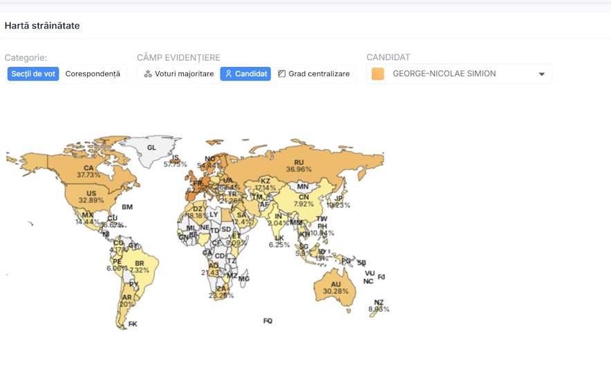The image size is (611, 366).
Task: Click Russia showing 36.96% on the map
Action: coord(299,166)
